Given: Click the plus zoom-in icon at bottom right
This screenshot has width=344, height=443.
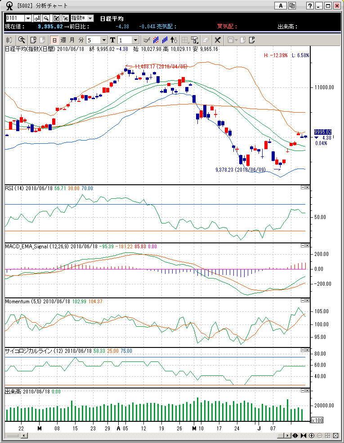Looking at the screenshot, I should (312, 436).
